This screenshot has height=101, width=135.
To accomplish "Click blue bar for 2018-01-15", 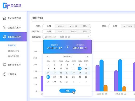I will [102, 75].
